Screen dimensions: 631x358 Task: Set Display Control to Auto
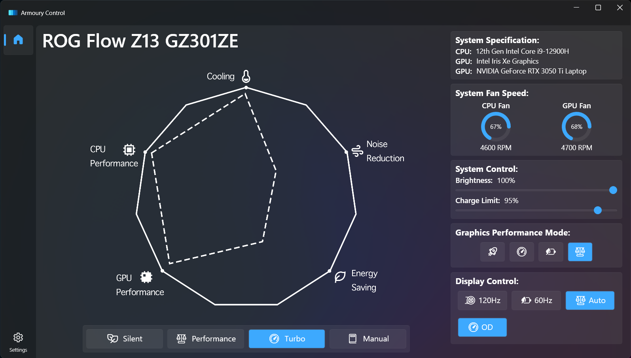point(590,300)
